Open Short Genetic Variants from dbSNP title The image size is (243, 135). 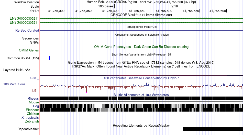click(141, 55)
